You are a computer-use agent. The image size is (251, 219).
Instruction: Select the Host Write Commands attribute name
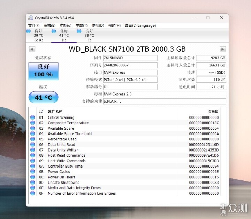pyautogui.click(x=67, y=161)
